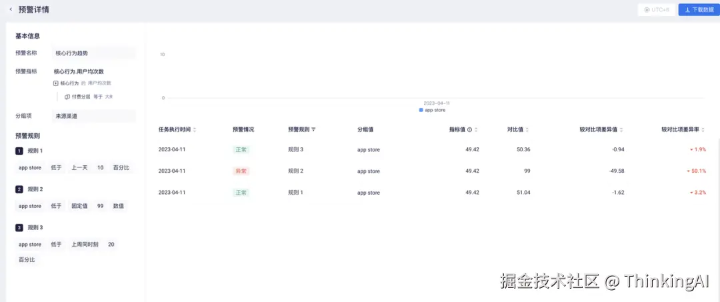Click the -0.94 difference value
The height and width of the screenshot is (302, 720).
tap(617, 149)
